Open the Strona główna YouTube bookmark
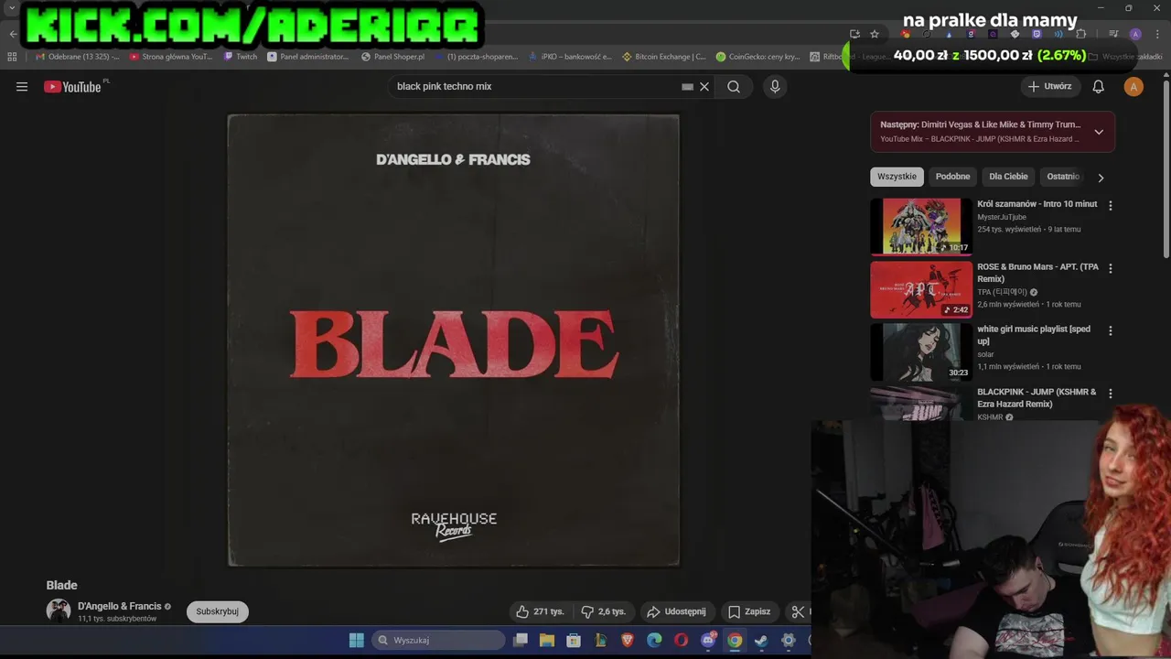Screen dimensions: 1171x659 [x=171, y=57]
